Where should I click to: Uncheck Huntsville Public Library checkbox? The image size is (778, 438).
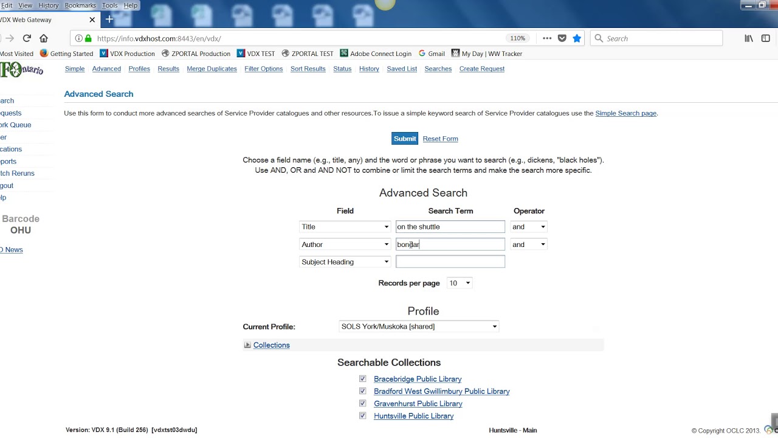click(x=363, y=415)
